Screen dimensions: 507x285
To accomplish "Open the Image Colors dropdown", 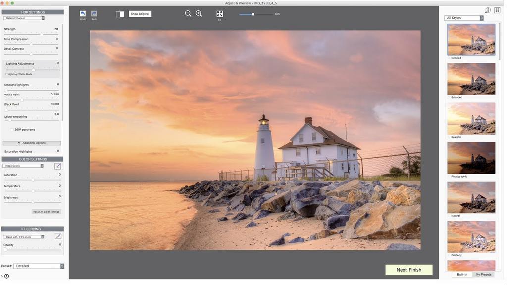I will (23, 166).
